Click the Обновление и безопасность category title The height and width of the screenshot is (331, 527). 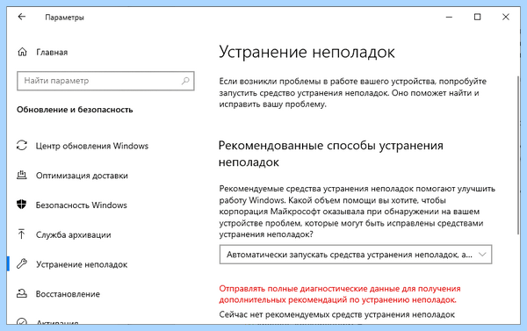(75, 110)
